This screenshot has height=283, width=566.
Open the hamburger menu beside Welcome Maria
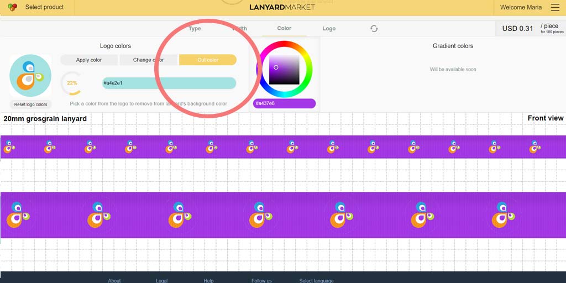[x=555, y=7]
